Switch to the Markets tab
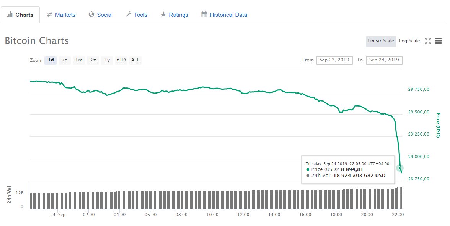The image size is (450, 226). [x=61, y=15]
